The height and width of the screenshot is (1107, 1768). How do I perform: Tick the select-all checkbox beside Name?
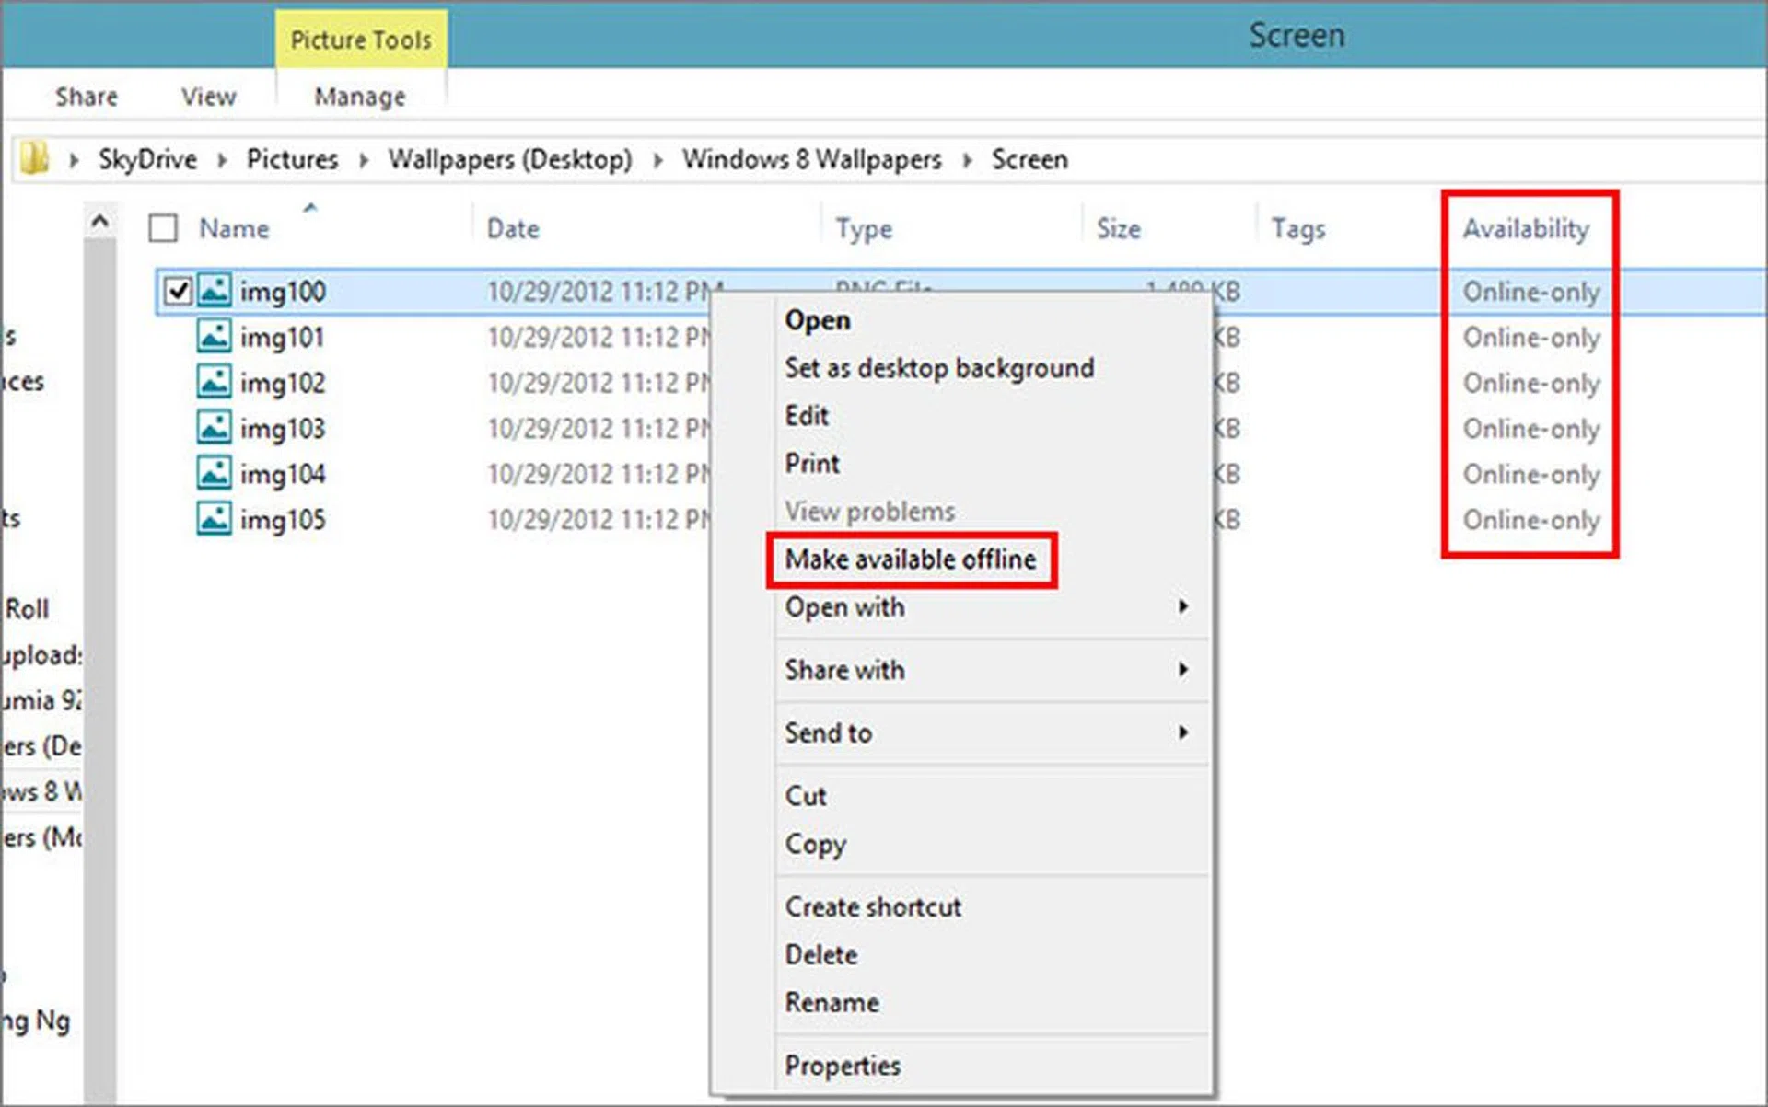tap(163, 228)
